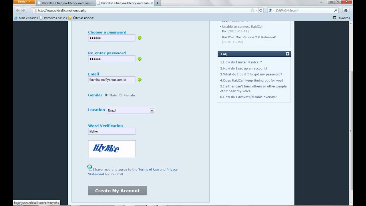
Task: Click the re-enter password green checkmark
Action: (140, 59)
